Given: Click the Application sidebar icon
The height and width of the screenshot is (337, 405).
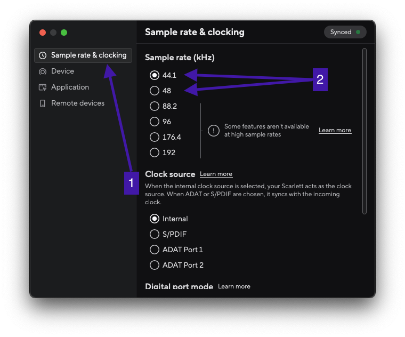Looking at the screenshot, I should 43,87.
